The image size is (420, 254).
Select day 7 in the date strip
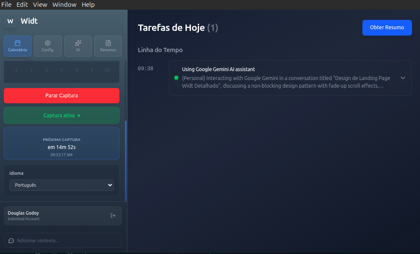pyautogui.click(x=61, y=70)
